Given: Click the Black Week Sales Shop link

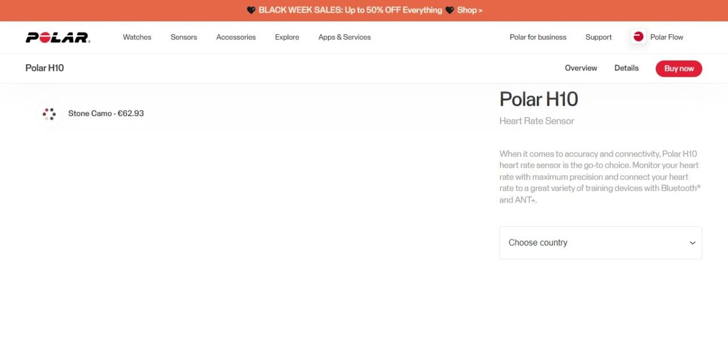Looking at the screenshot, I should (x=470, y=10).
